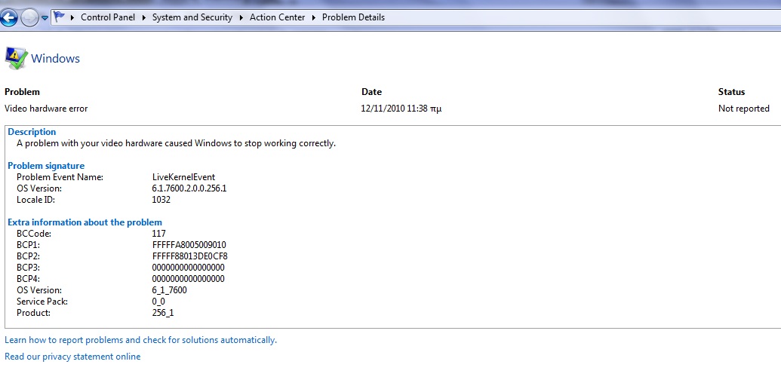The height and width of the screenshot is (392, 781).
Task: Select OS version 6.1.7600.2.0.0.256.1 value
Action: pos(189,188)
